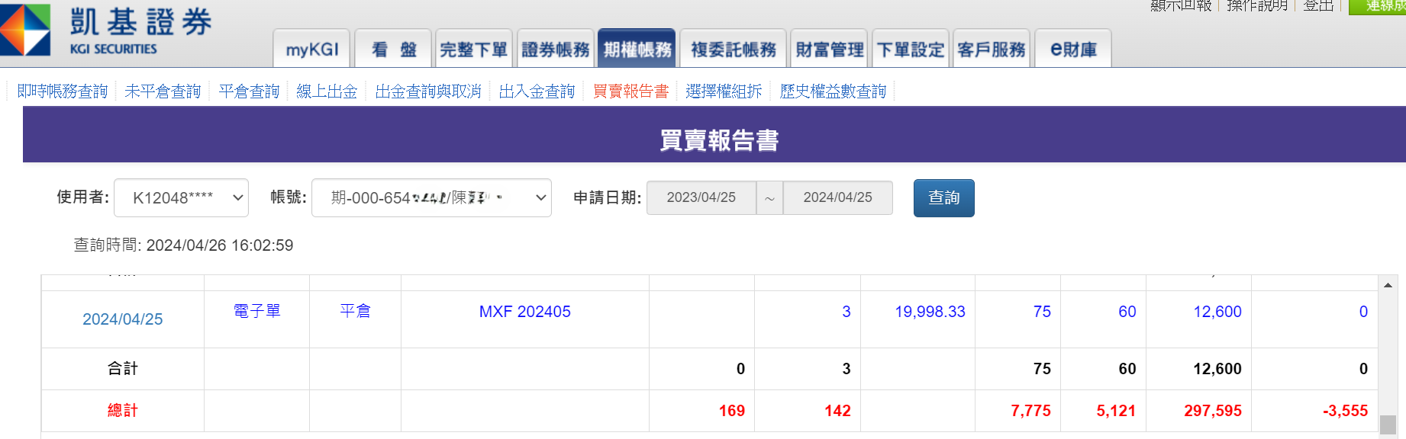The height and width of the screenshot is (439, 1406).
Task: Click the total value -3,555
Action: point(1345,411)
